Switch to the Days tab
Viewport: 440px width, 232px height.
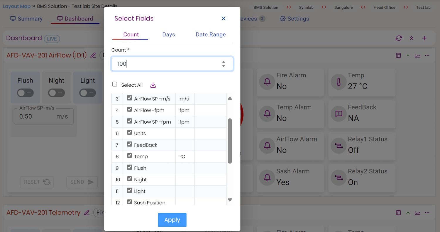click(169, 35)
